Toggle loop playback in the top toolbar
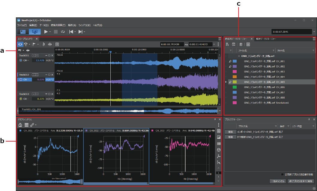317x191 pixels. [x=63, y=31]
